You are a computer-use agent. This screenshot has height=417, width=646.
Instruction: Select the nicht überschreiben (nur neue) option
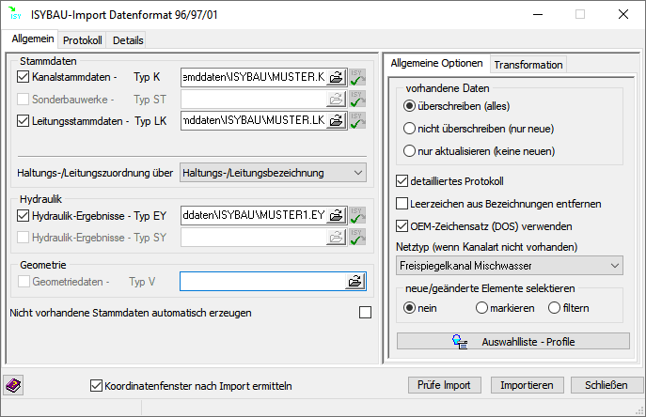click(409, 129)
